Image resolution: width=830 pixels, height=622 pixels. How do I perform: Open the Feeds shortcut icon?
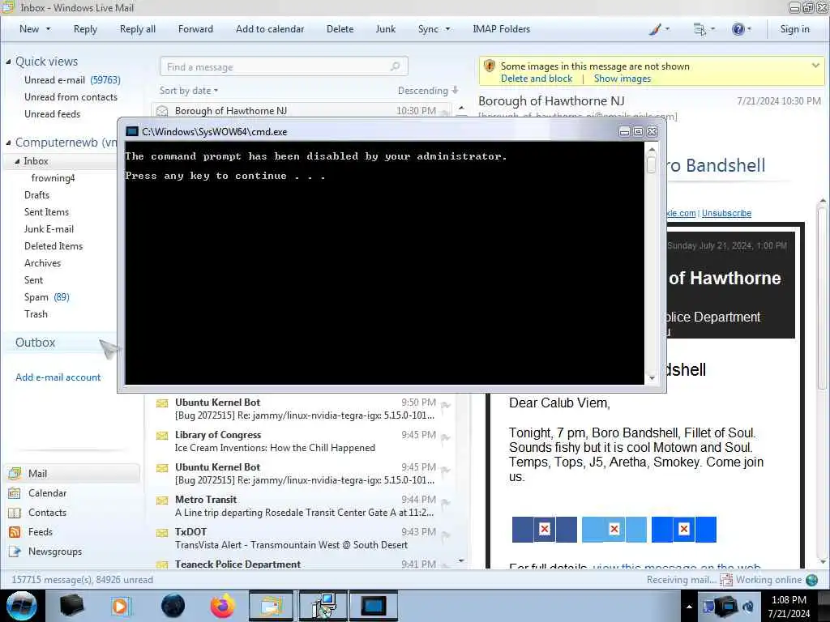(15, 532)
